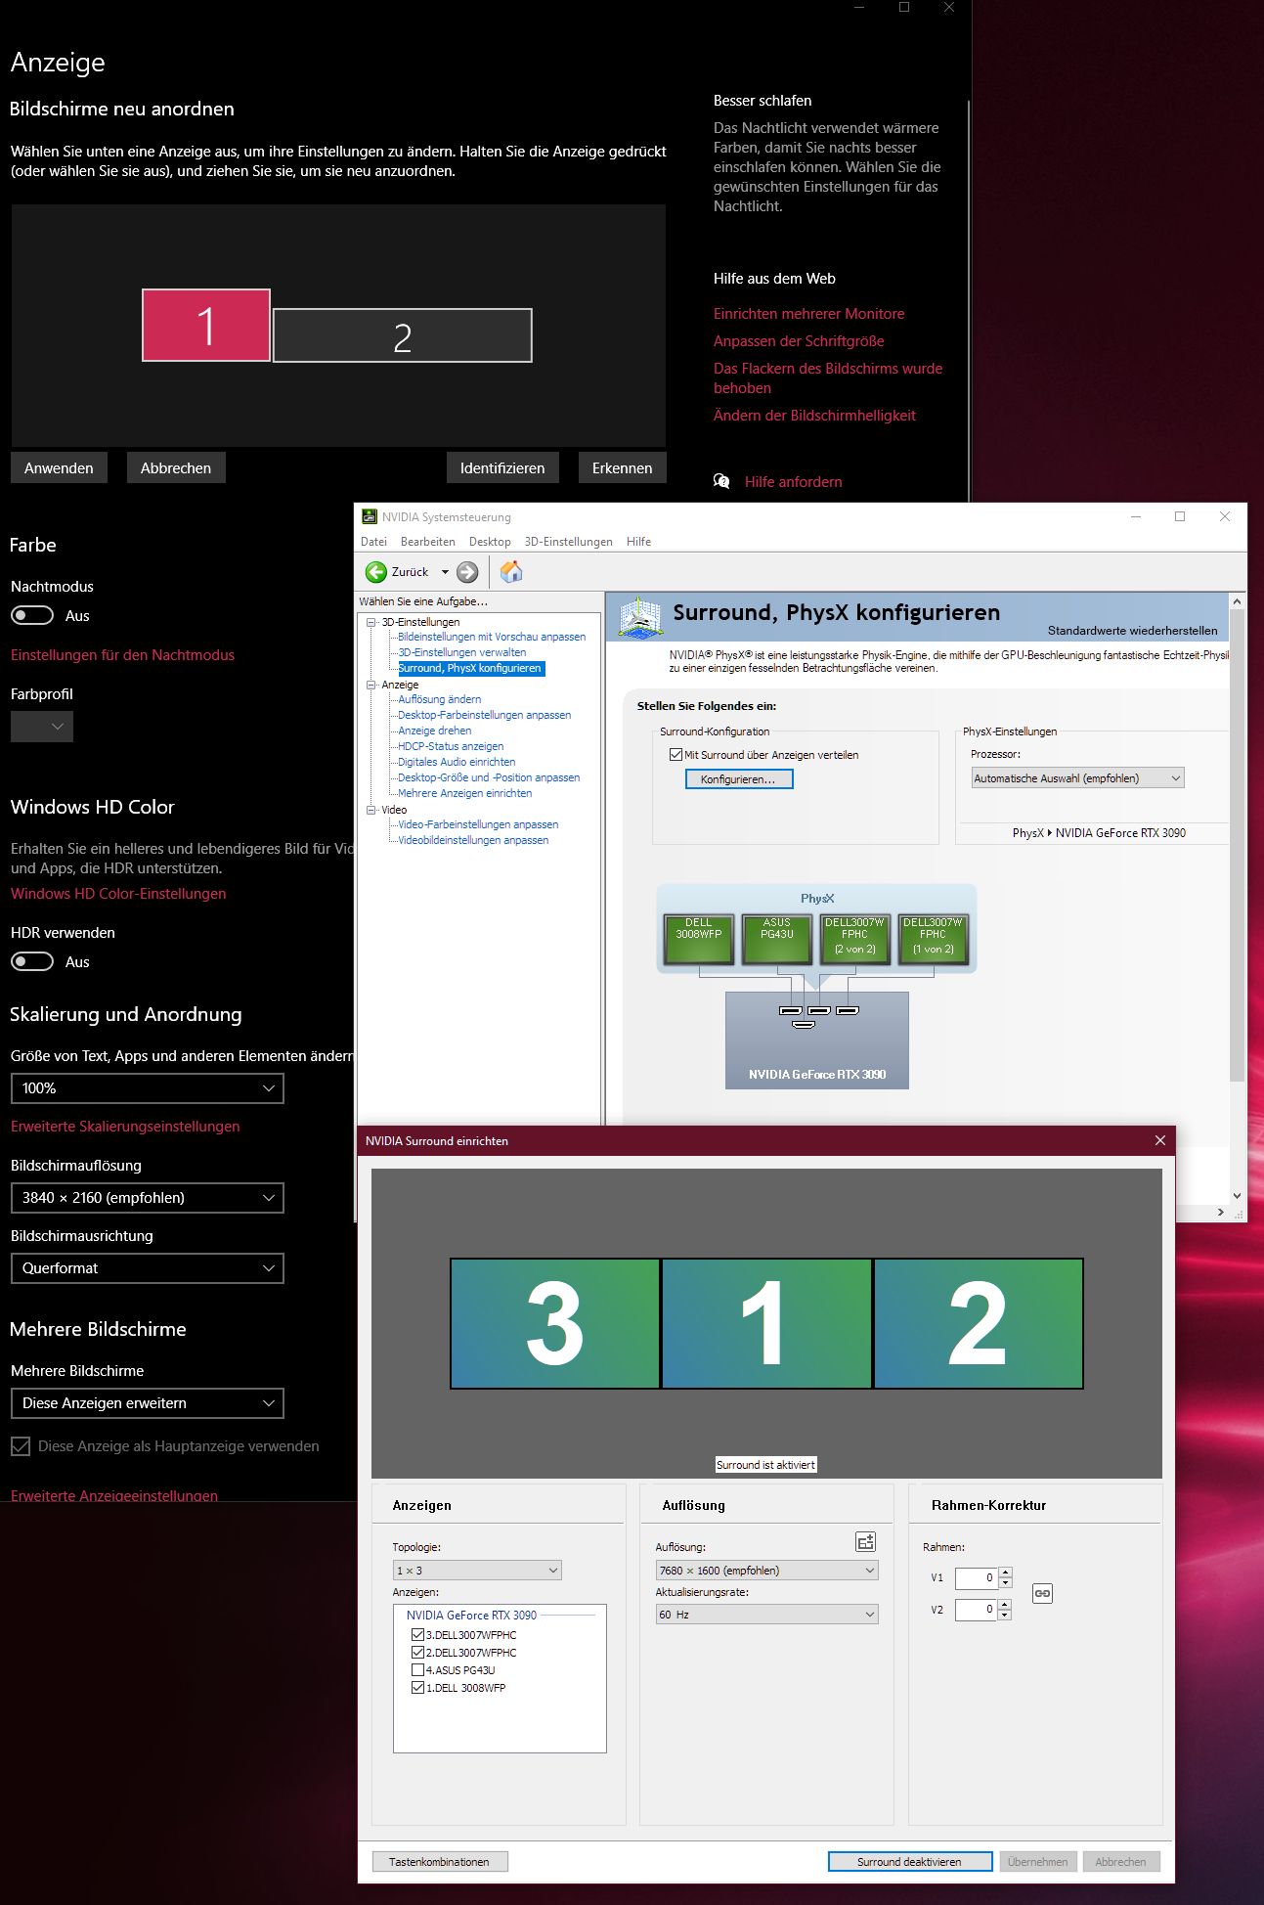The width and height of the screenshot is (1264, 1905).
Task: Open the Farbprofil dropdown
Action: [x=42, y=727]
